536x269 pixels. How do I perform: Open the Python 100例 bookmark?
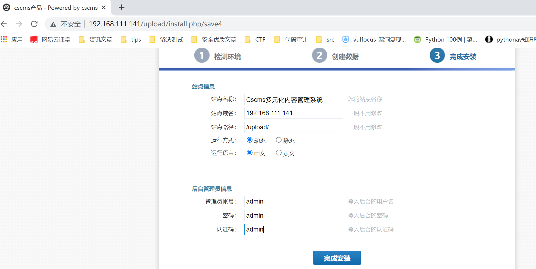(445, 39)
